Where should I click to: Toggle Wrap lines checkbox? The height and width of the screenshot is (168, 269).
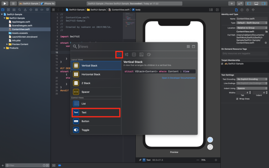pyautogui.click(x=237, y=99)
